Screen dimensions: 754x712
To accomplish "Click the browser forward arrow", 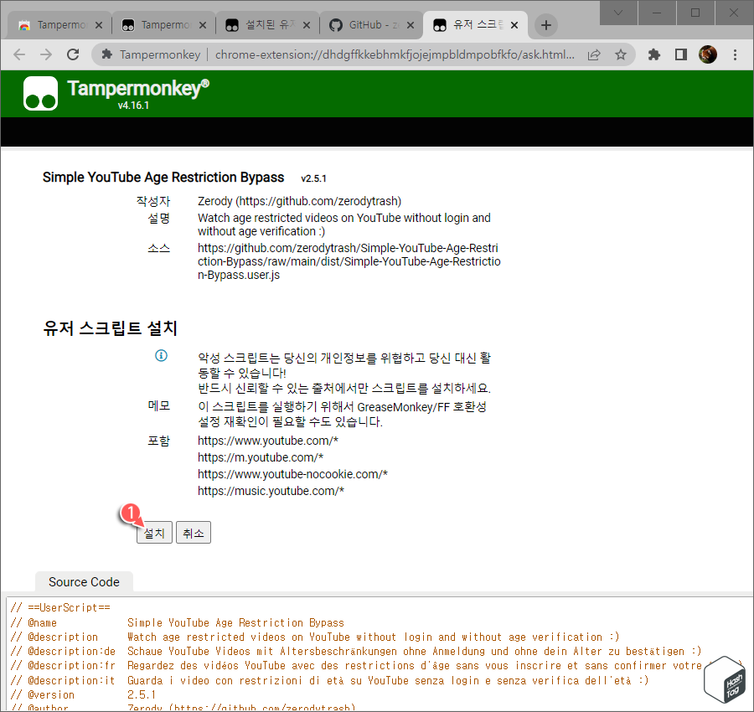I will [46, 54].
